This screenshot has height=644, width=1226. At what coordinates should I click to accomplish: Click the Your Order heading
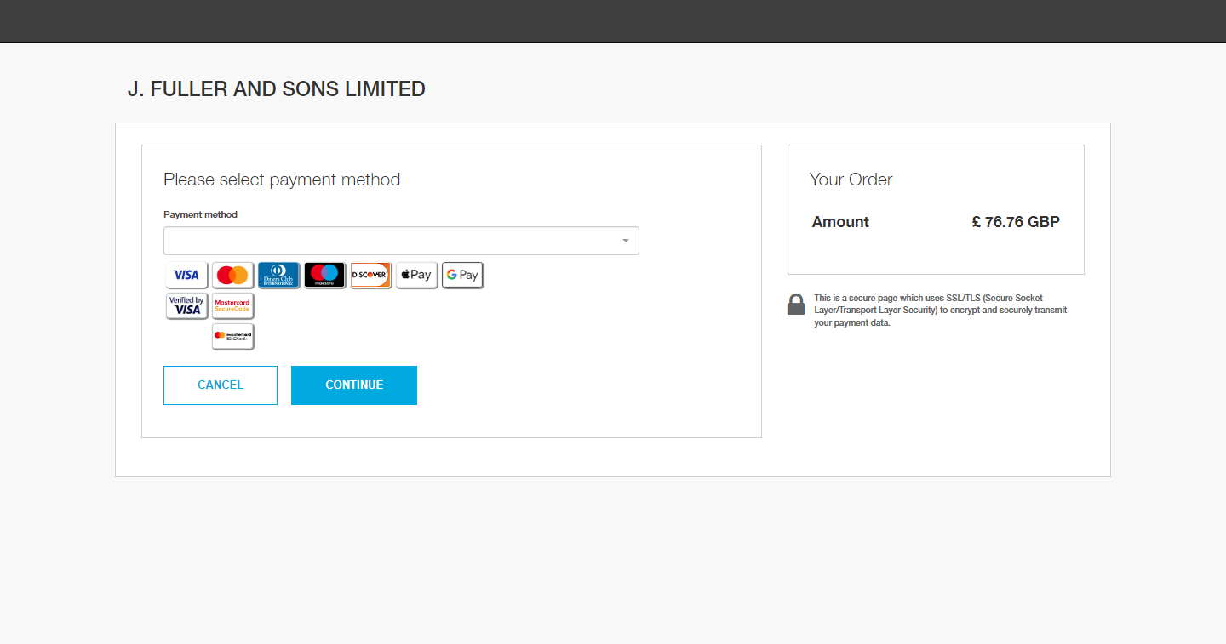pos(851,180)
